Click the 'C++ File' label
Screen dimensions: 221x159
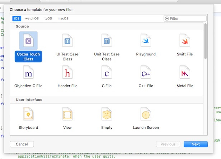pyautogui.click(x=146, y=86)
